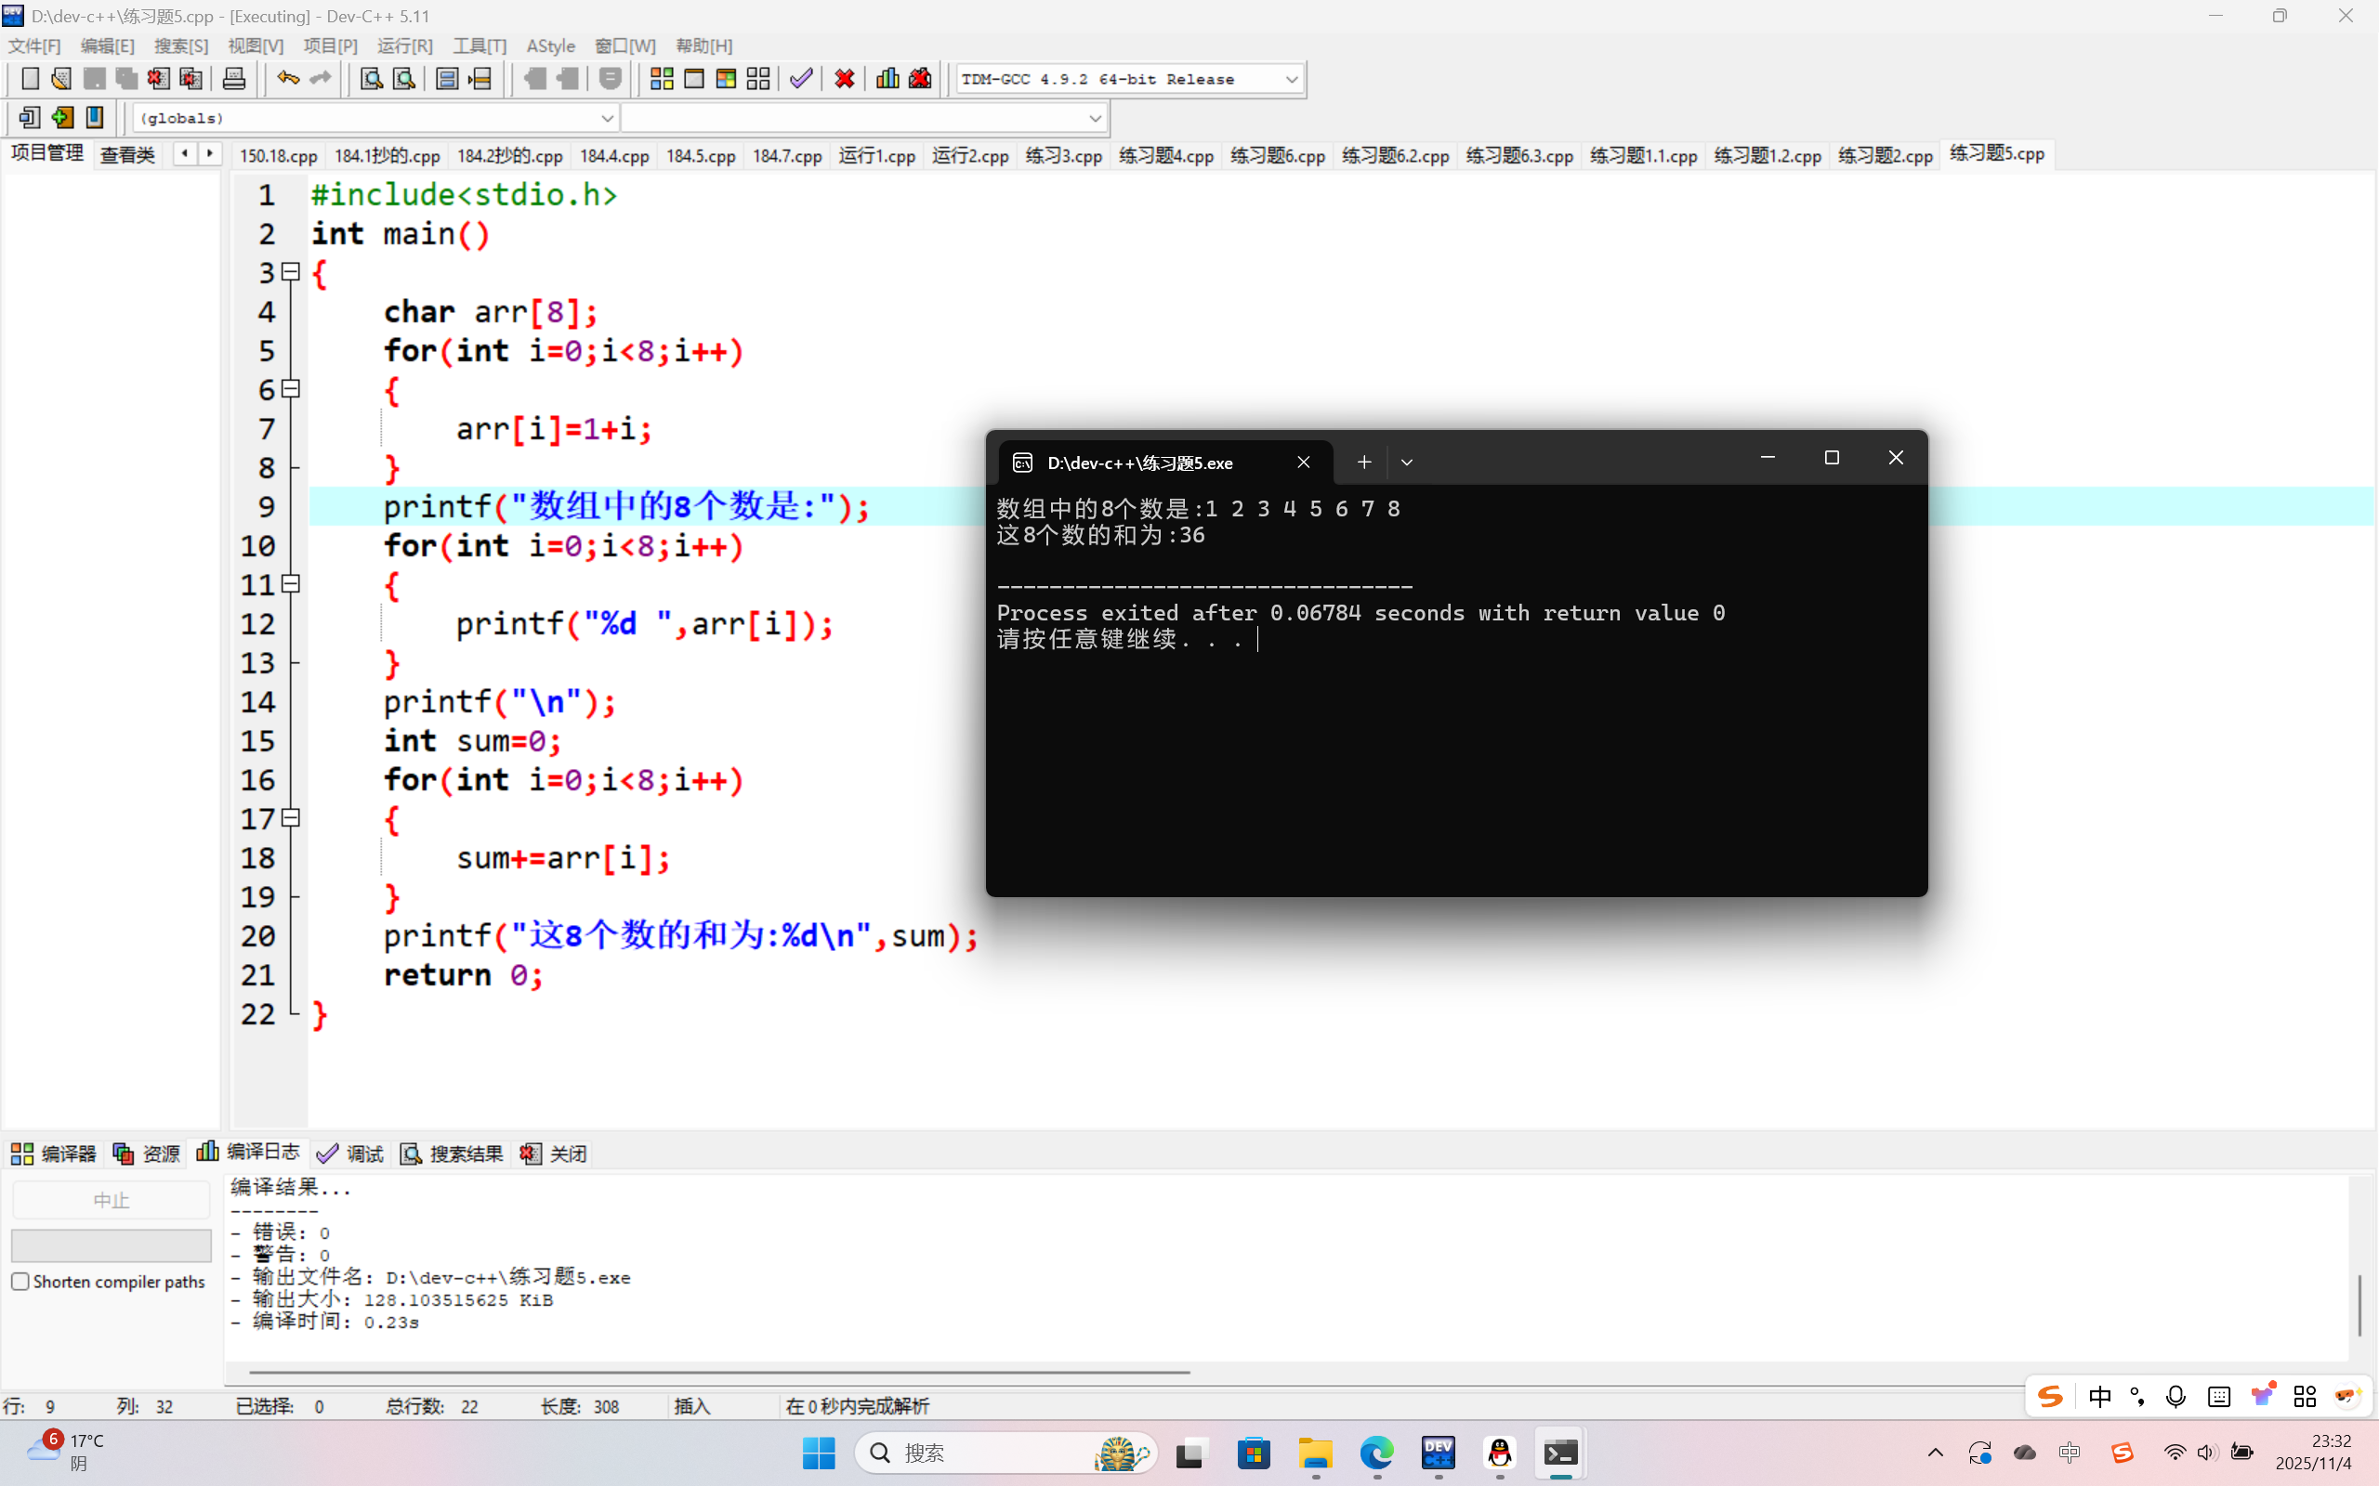This screenshot has width=2379, height=1486.
Task: Open the 运行[R] menu
Action: 404,46
